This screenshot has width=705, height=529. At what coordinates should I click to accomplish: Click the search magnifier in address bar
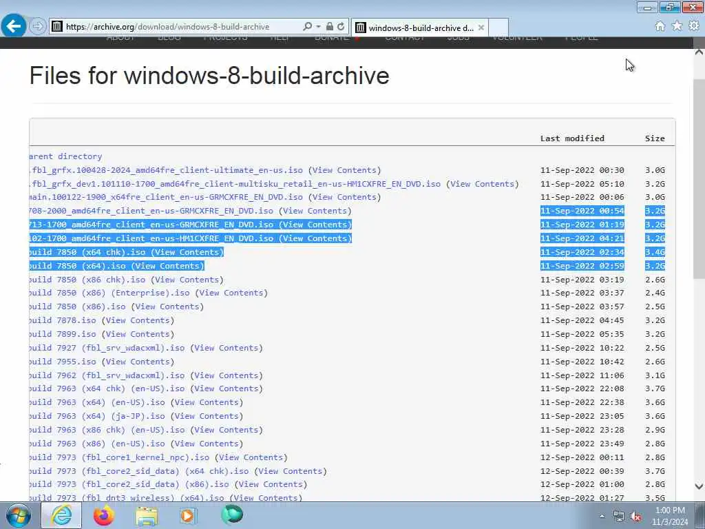coord(307,27)
